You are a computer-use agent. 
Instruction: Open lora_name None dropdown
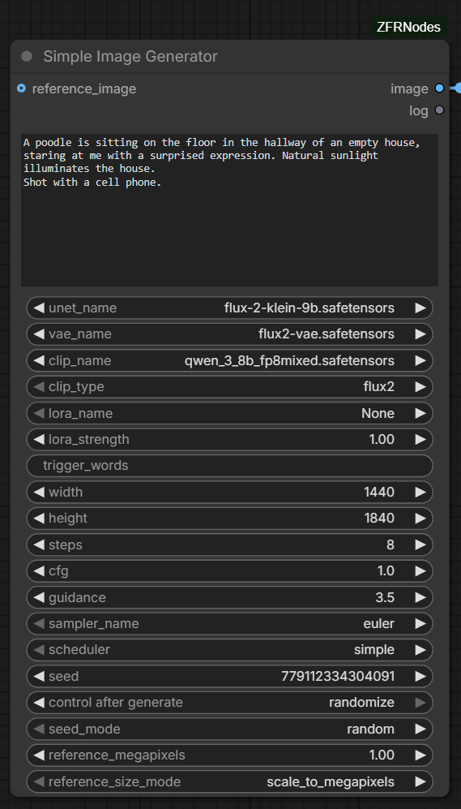point(230,413)
